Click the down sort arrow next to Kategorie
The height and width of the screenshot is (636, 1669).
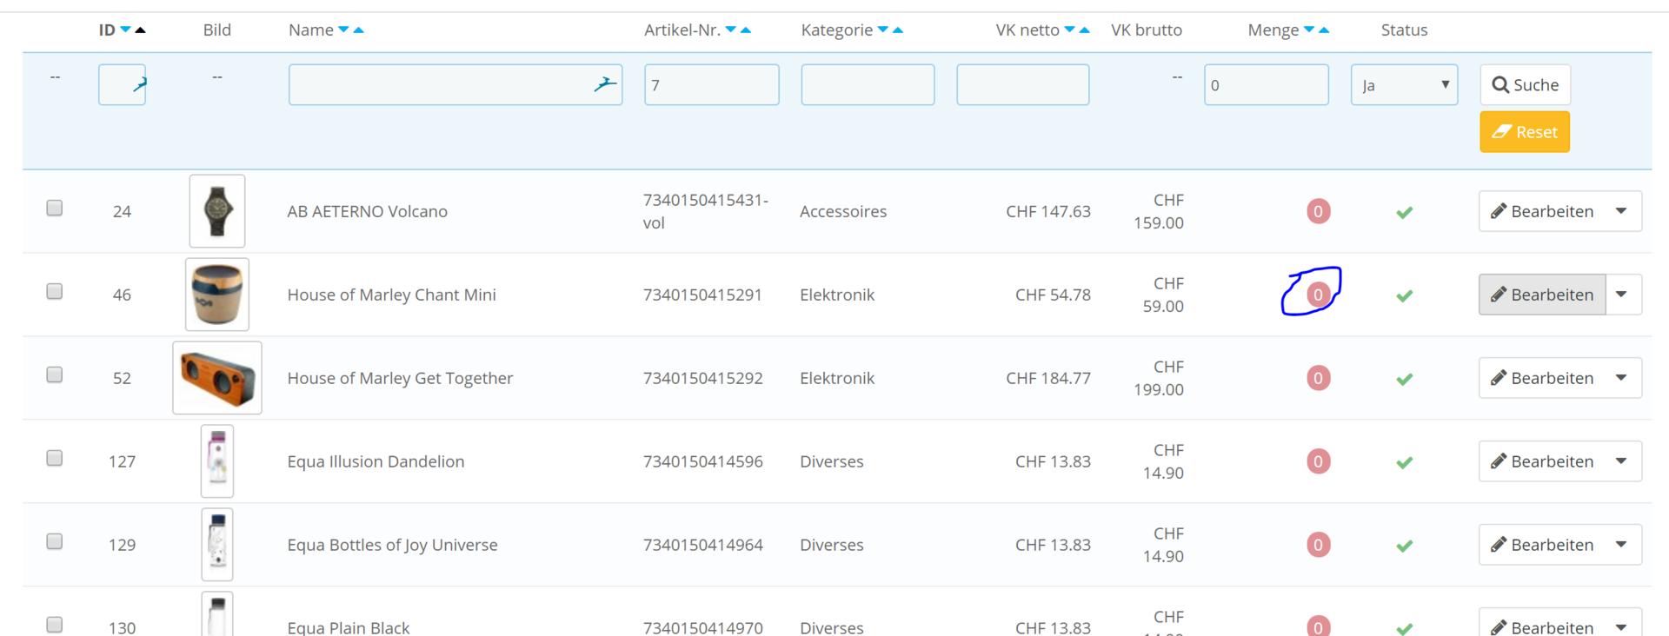[883, 30]
